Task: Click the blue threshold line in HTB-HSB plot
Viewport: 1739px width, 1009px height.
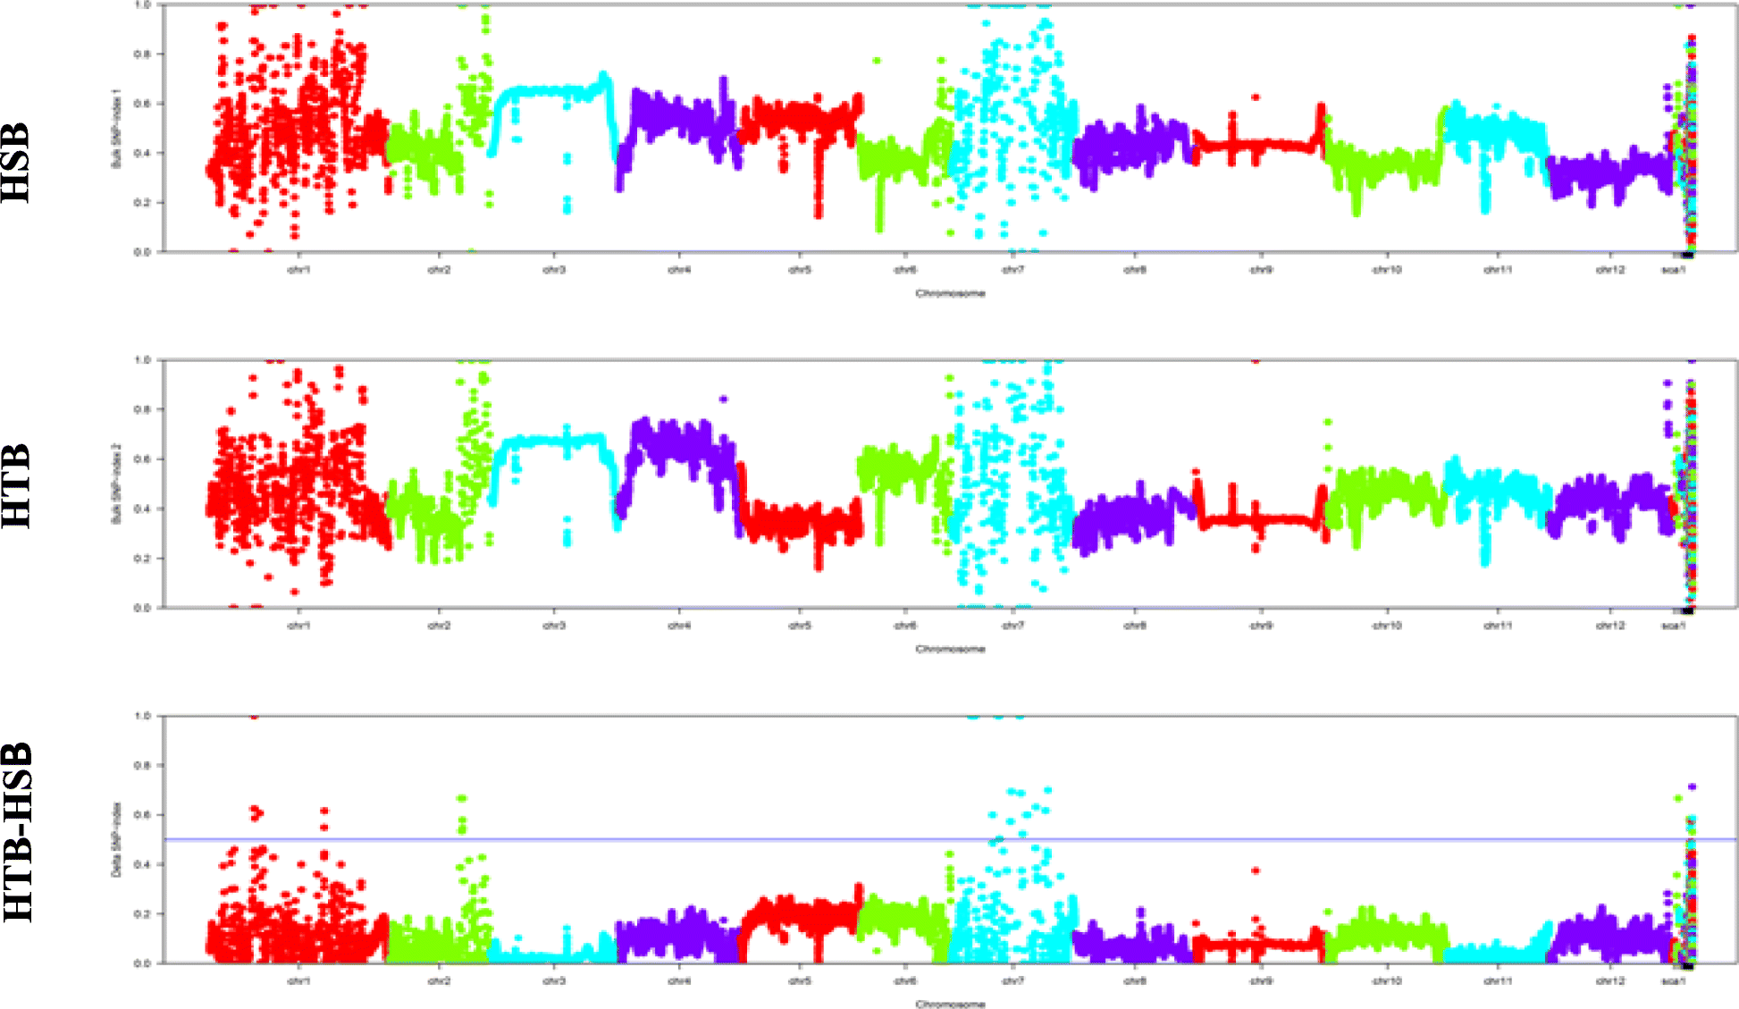Action: 950,839
